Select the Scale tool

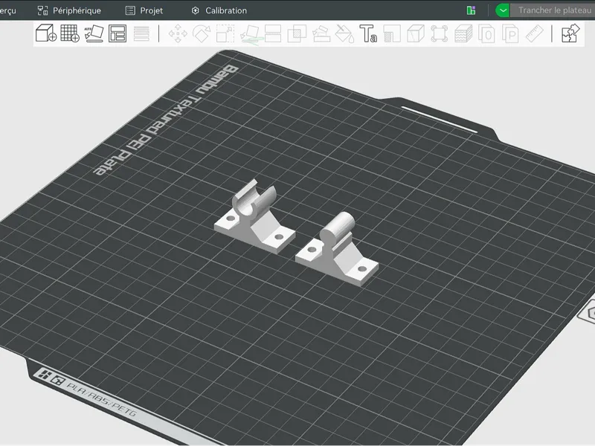click(x=225, y=33)
